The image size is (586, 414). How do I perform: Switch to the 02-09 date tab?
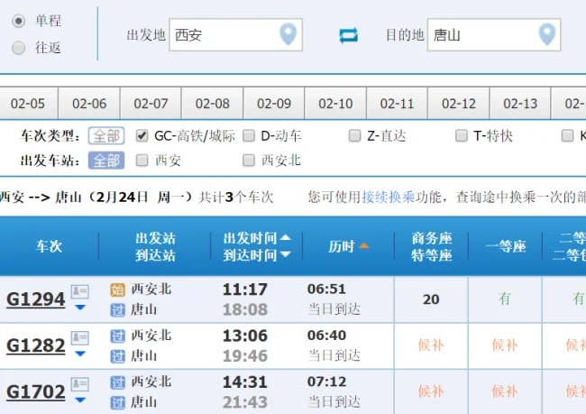click(x=274, y=103)
